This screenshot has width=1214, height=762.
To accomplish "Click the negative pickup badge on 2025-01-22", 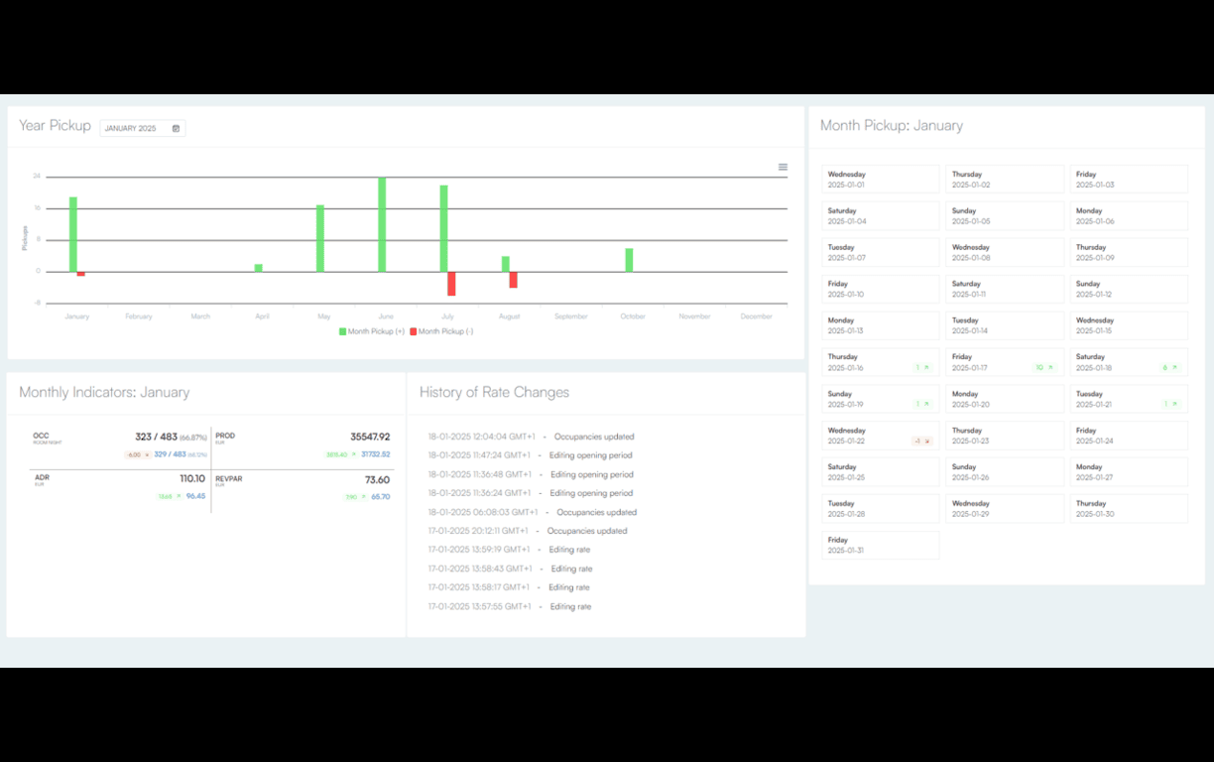I will 922,441.
